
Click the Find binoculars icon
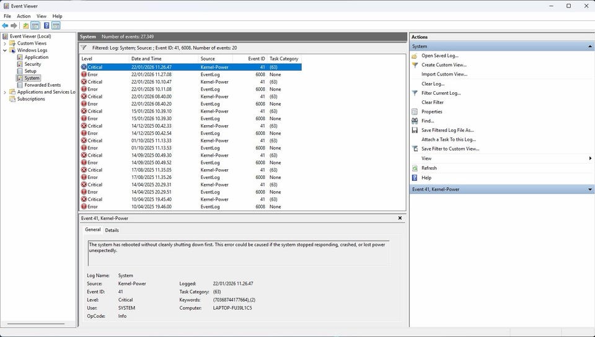415,121
